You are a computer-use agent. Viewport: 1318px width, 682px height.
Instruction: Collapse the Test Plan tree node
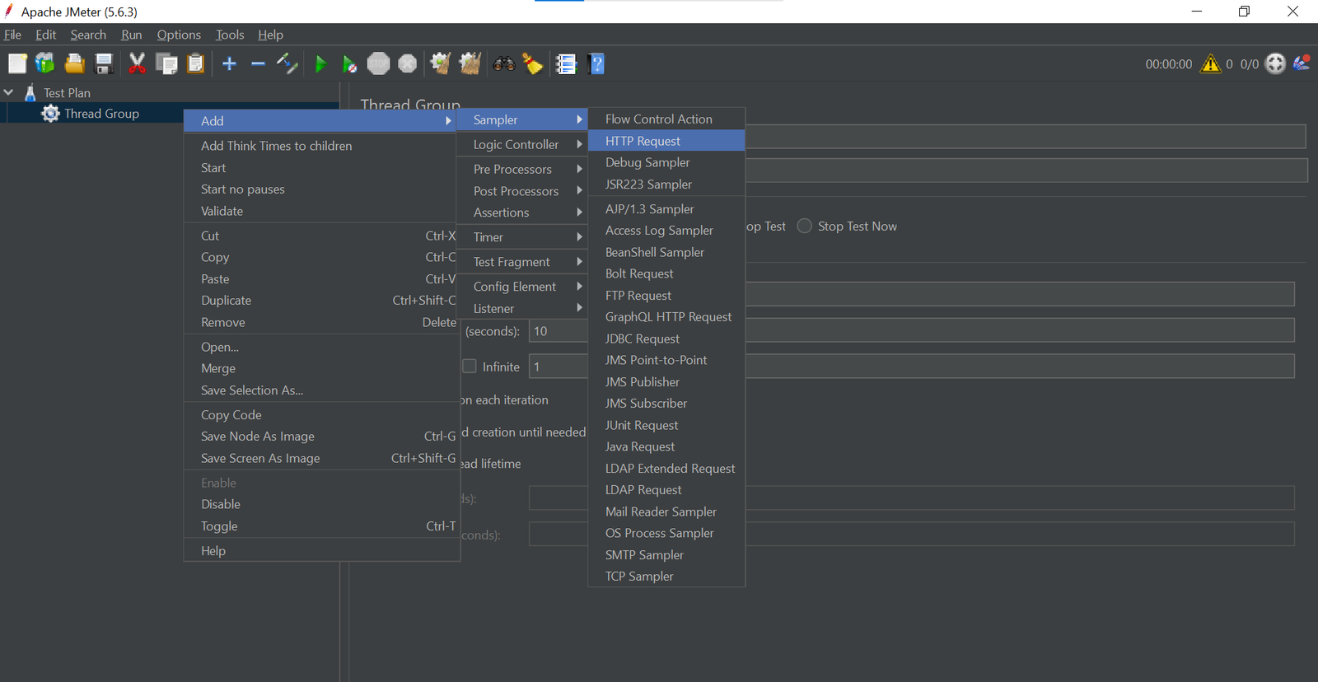tap(9, 92)
